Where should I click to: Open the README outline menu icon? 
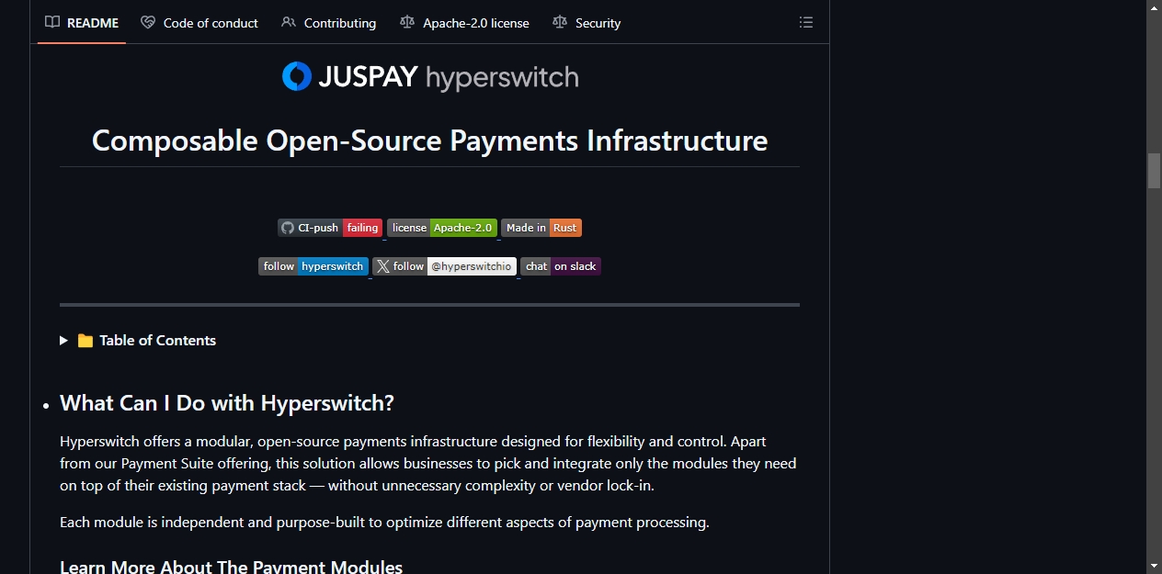point(806,23)
